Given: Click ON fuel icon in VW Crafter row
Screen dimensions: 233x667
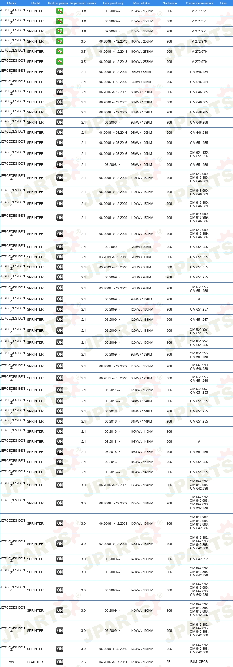Looking at the screenshot, I should [60, 662].
